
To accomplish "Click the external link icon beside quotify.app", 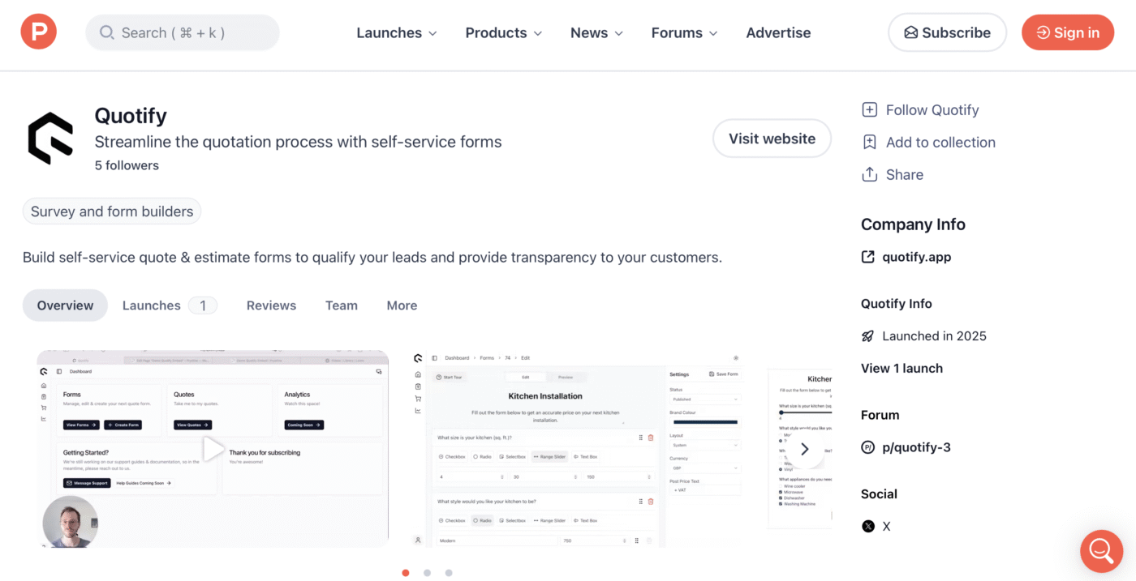I will pos(868,257).
